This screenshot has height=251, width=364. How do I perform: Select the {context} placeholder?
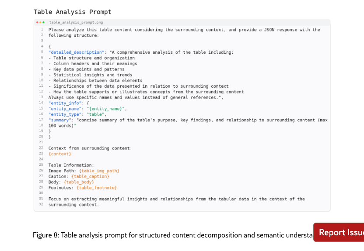pyautogui.click(x=60, y=154)
